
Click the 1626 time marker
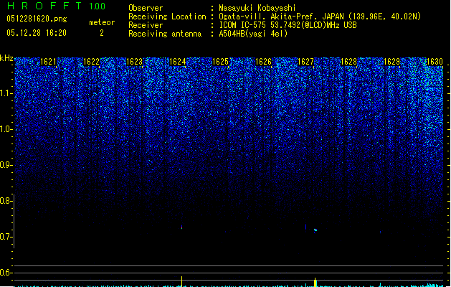[263, 62]
